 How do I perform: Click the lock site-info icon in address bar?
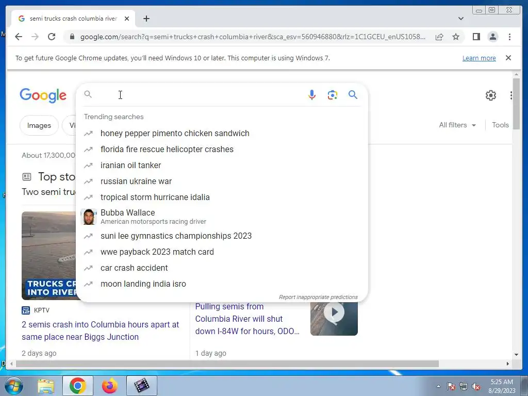(x=72, y=37)
